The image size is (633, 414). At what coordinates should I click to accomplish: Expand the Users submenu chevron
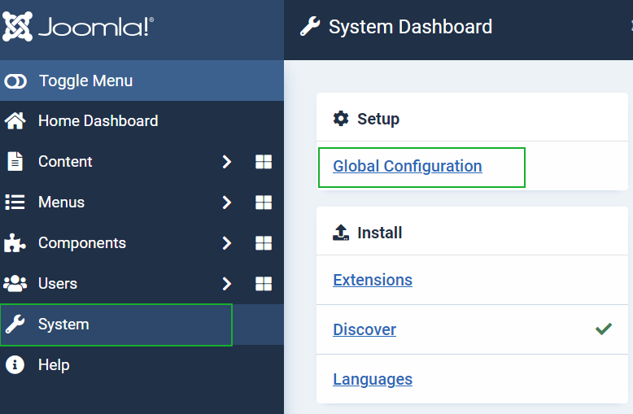pos(227,284)
